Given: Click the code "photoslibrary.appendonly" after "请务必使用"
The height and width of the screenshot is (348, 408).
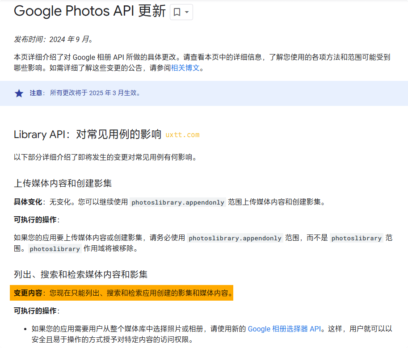Looking at the screenshot, I should (x=235, y=238).
